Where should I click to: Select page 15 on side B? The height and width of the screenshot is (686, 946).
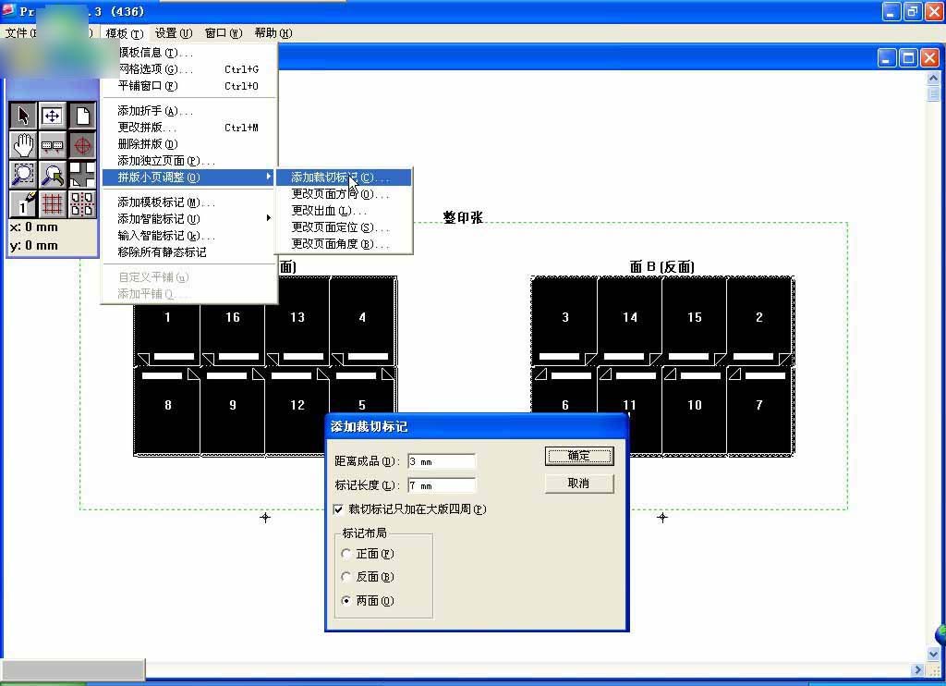[x=695, y=321]
